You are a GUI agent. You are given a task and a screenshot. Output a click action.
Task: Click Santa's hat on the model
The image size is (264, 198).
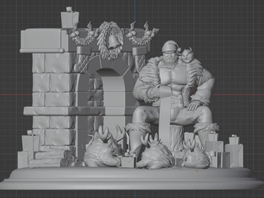(171, 46)
